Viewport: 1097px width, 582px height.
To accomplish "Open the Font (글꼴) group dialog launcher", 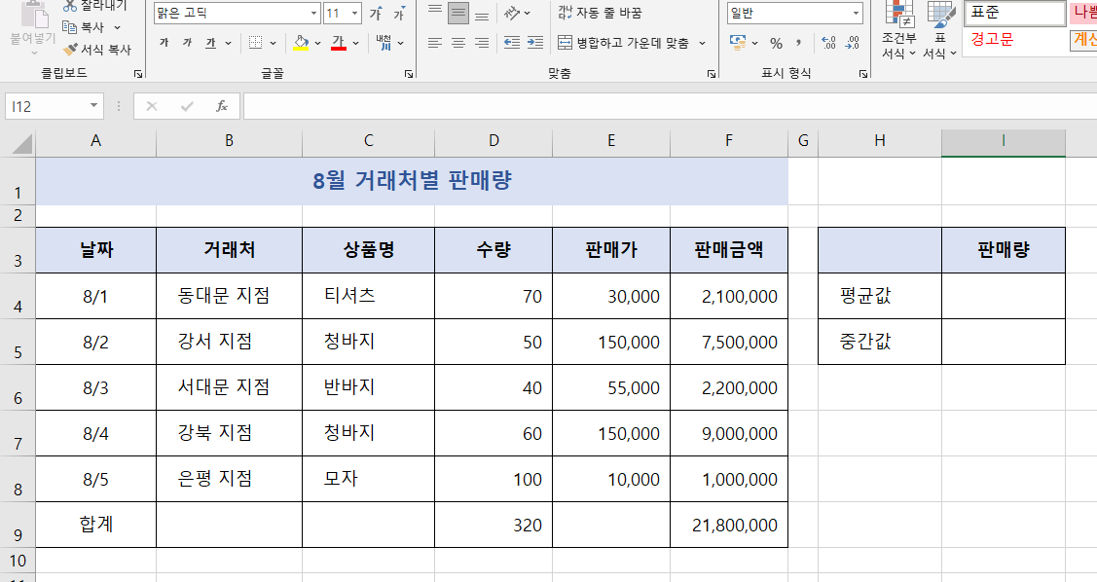I will point(409,73).
